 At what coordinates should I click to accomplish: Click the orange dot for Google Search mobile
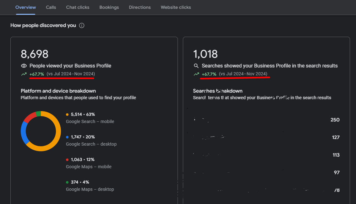tap(68, 115)
